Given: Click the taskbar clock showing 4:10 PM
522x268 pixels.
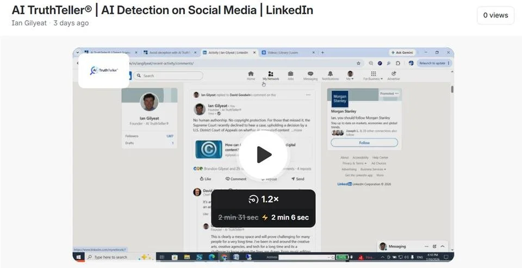Looking at the screenshot, I should pyautogui.click(x=432, y=257).
